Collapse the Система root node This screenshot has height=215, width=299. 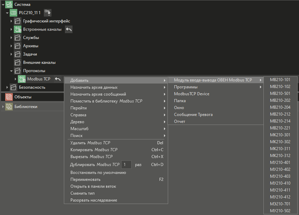(3, 4)
